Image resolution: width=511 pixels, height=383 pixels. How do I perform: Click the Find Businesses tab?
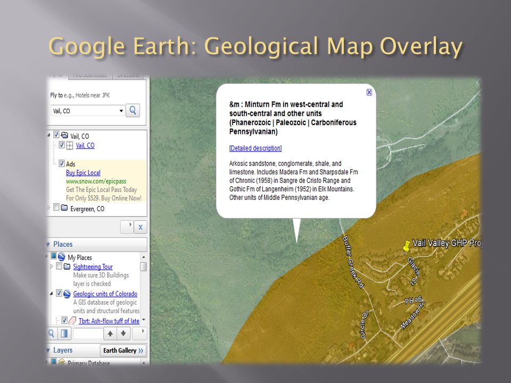tap(90, 76)
